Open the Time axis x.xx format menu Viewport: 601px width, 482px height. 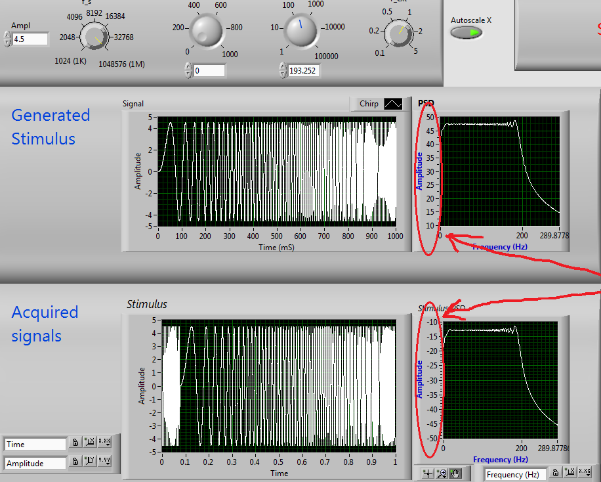(x=104, y=443)
